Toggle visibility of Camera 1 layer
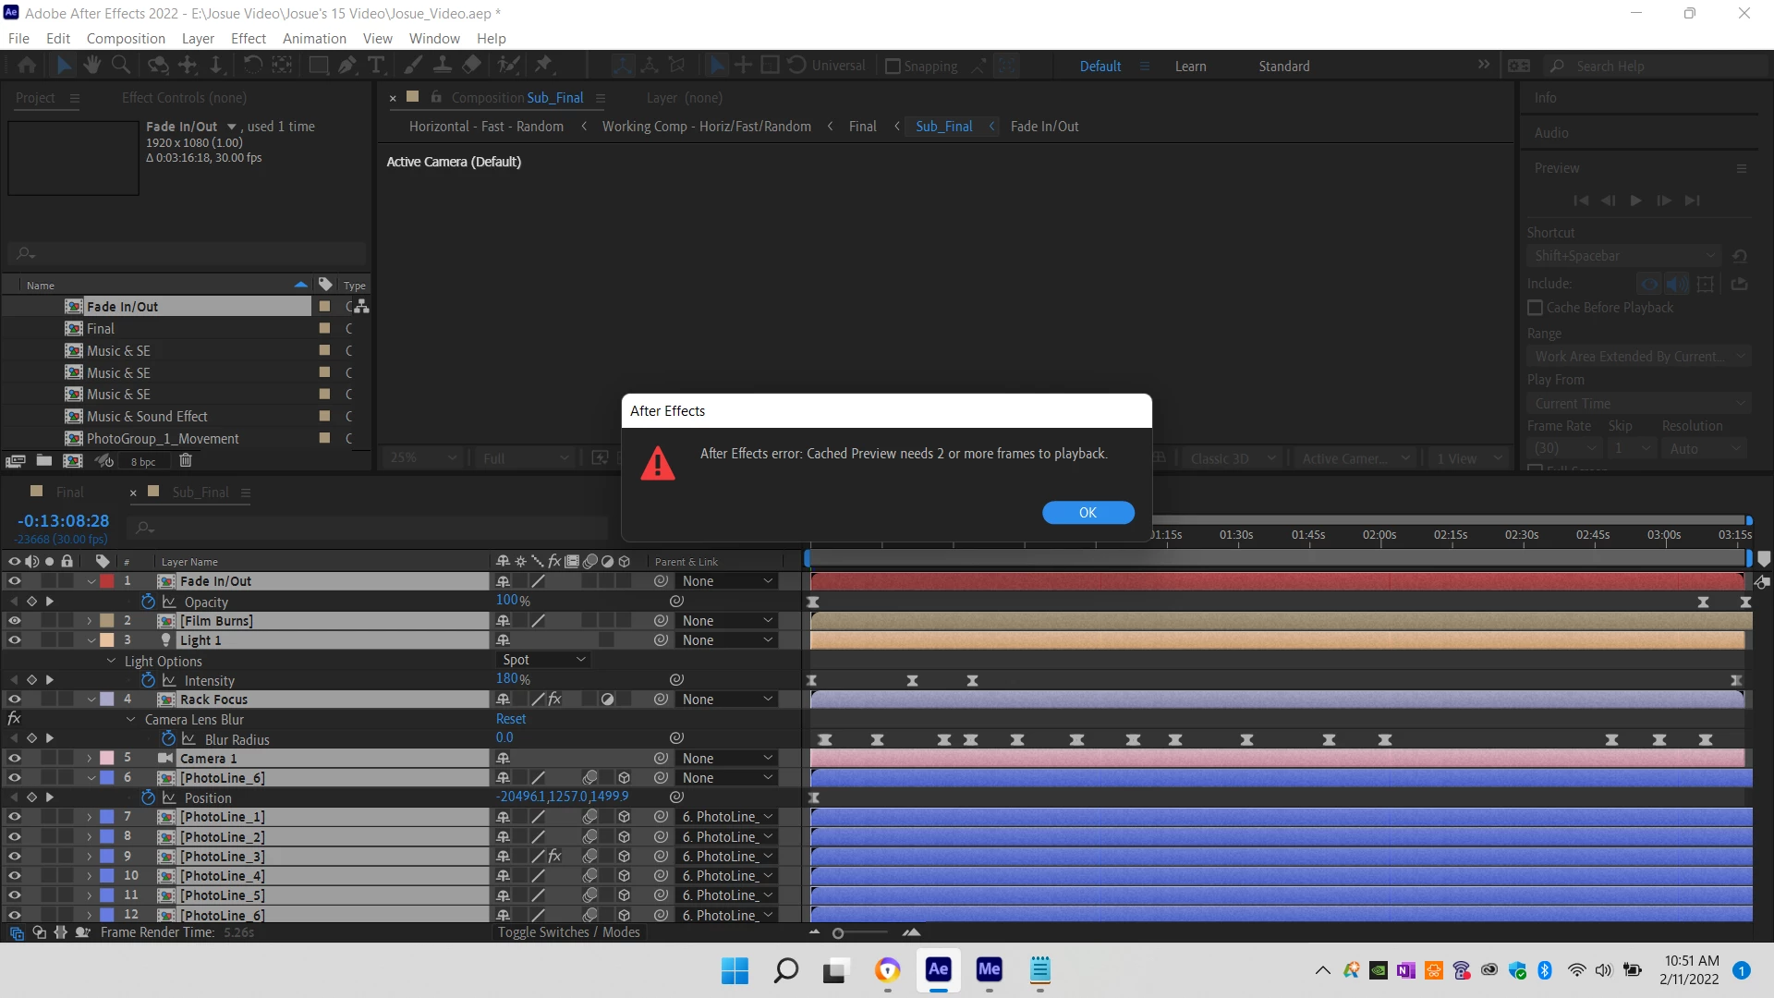Screen dimensions: 1774x998 click(x=14, y=759)
